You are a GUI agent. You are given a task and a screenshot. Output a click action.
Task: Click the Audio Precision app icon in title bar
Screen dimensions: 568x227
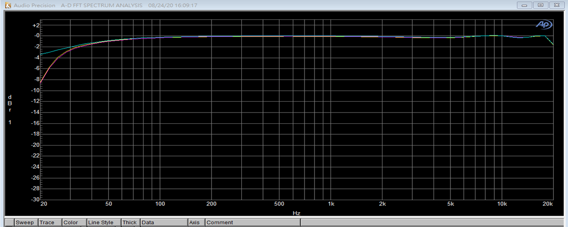pyautogui.click(x=8, y=6)
